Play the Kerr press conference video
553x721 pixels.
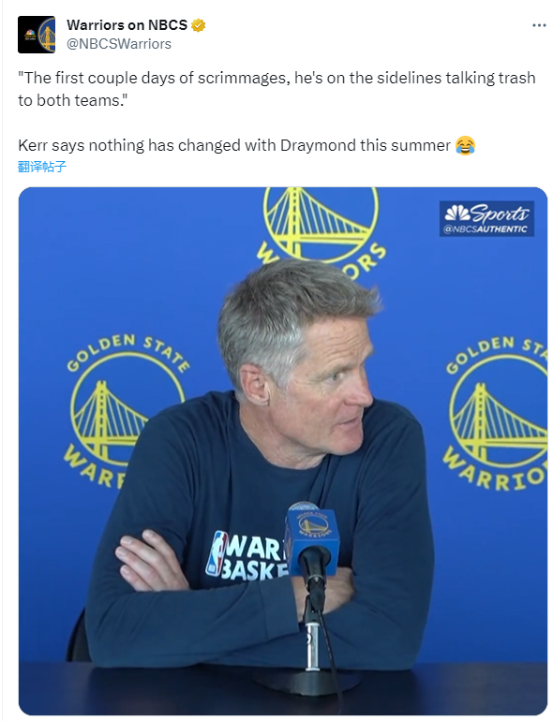[x=283, y=450]
